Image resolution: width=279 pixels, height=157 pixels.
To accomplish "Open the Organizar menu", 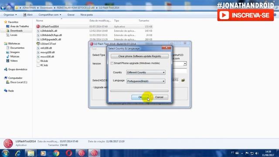I will tap(10, 15).
